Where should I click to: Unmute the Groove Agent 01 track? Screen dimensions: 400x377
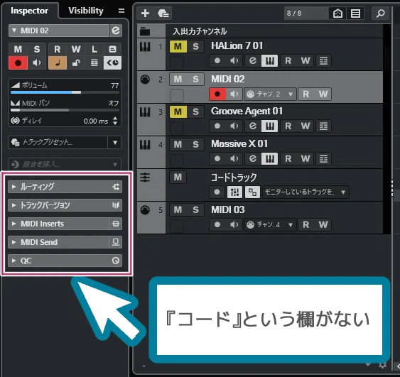click(x=178, y=111)
